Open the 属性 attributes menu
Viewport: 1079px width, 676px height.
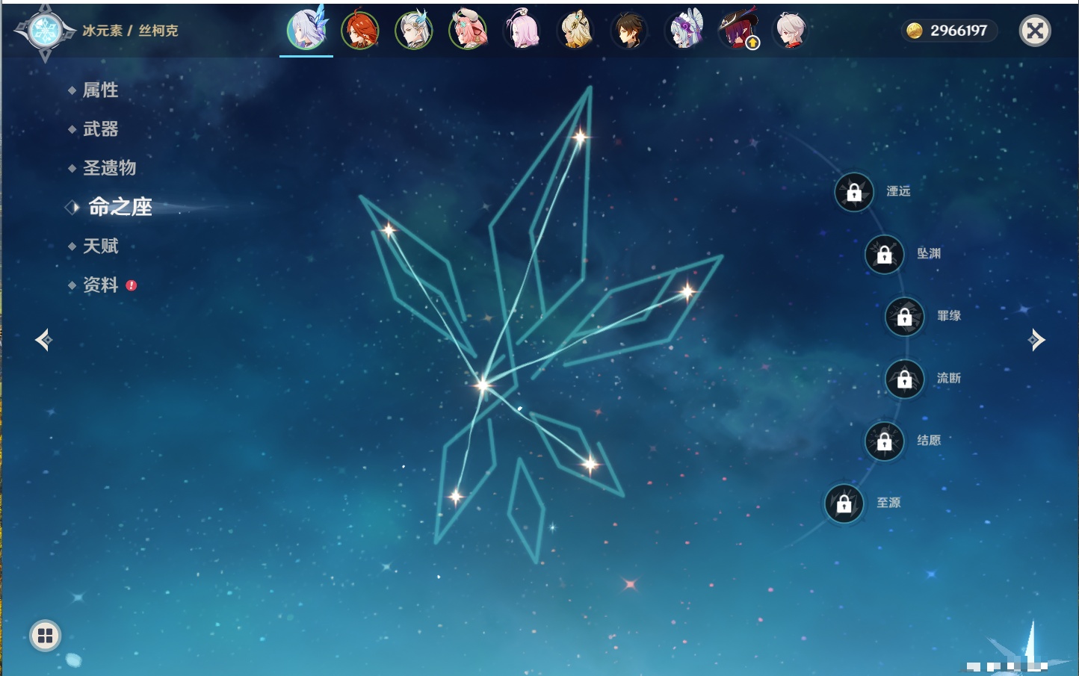pyautogui.click(x=100, y=90)
